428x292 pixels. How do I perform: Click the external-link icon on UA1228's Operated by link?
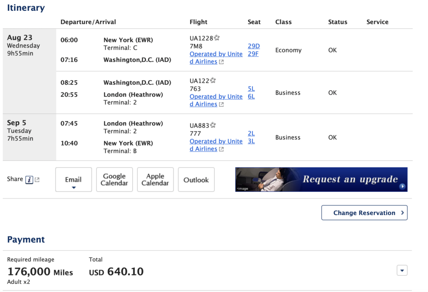(222, 61)
